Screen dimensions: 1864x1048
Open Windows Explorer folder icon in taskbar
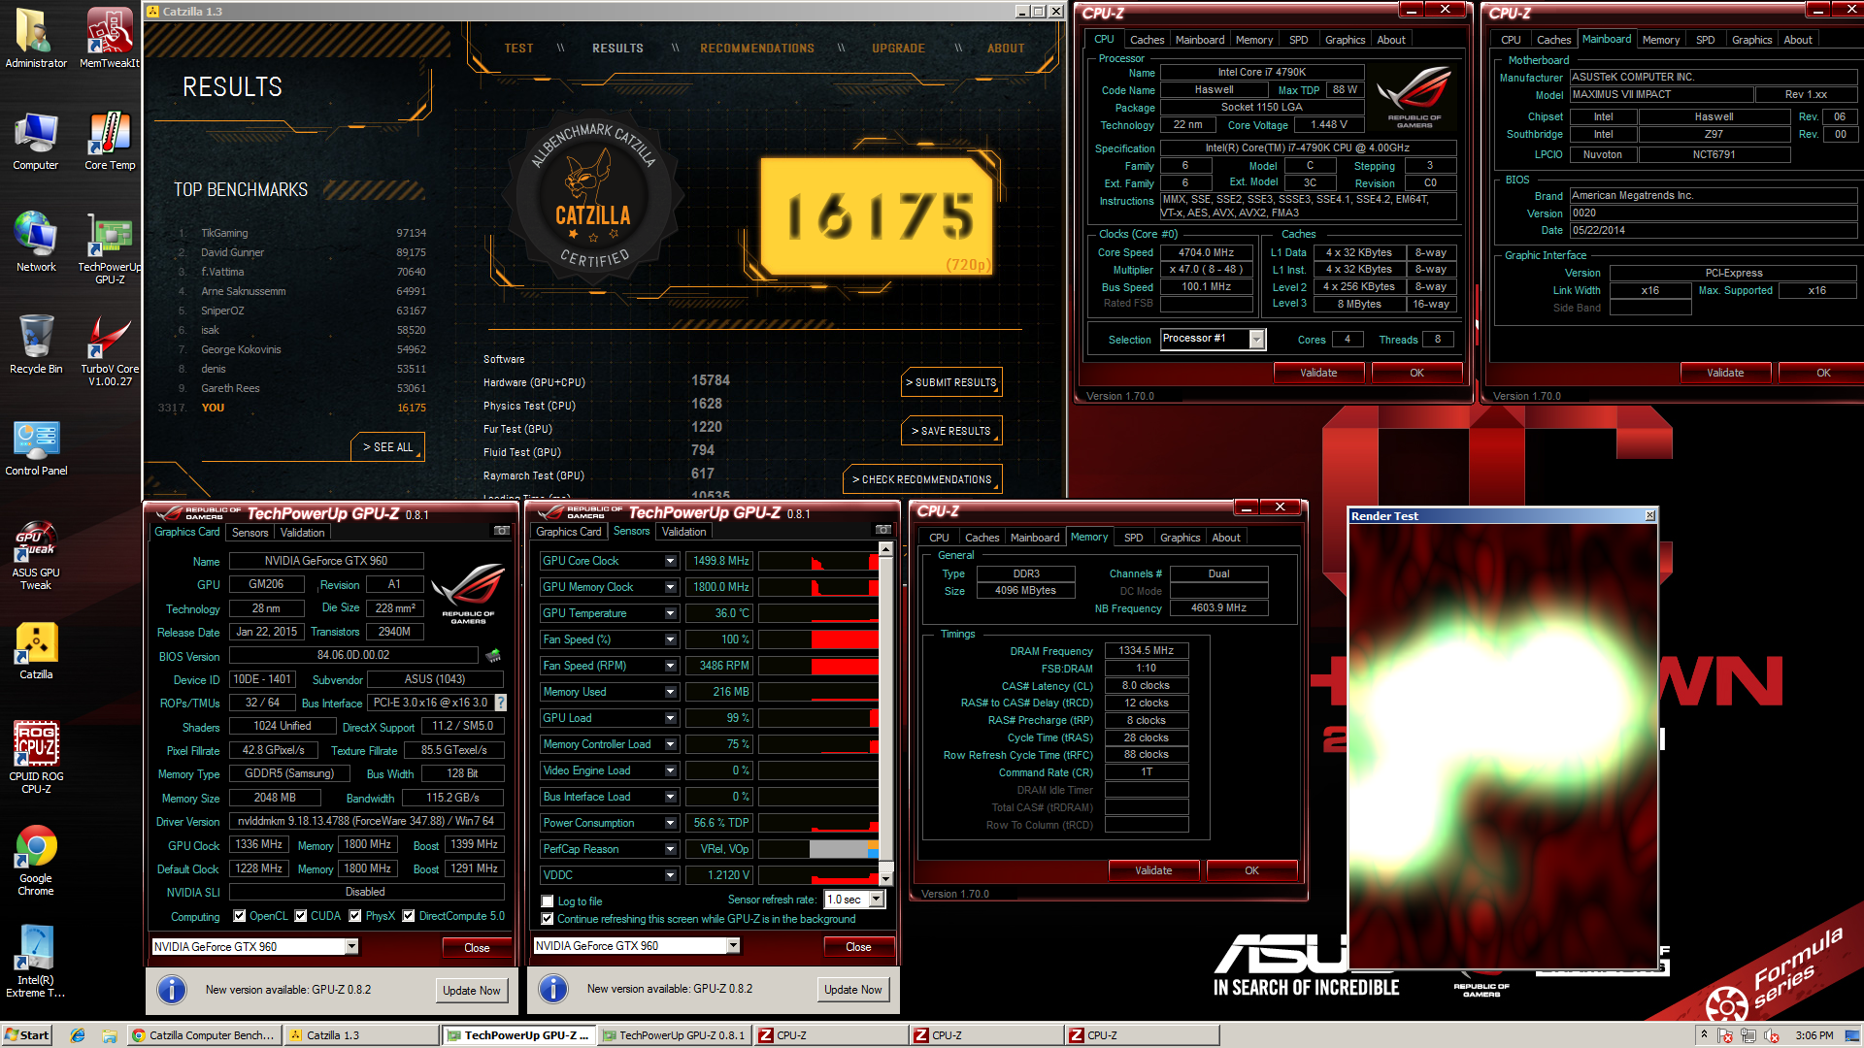click(110, 1035)
